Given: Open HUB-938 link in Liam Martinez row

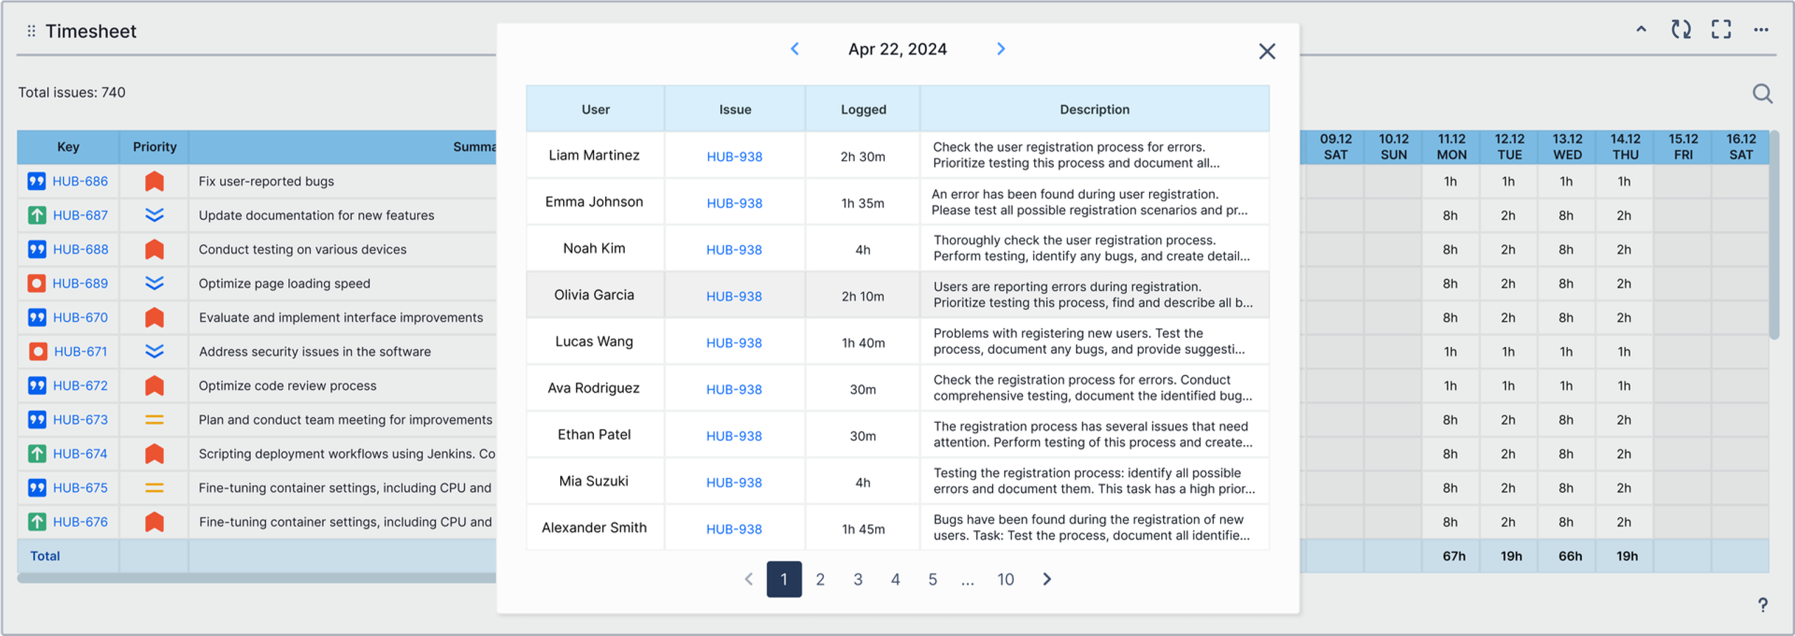Looking at the screenshot, I should (x=734, y=156).
